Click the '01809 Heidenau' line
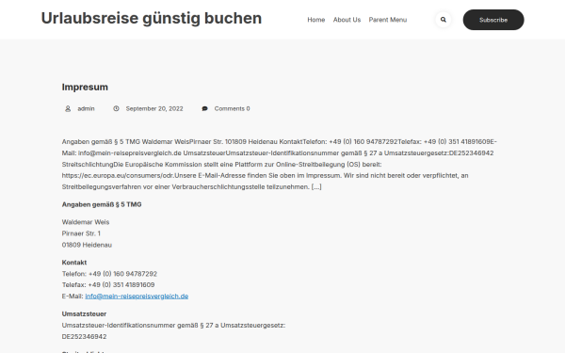 point(87,245)
